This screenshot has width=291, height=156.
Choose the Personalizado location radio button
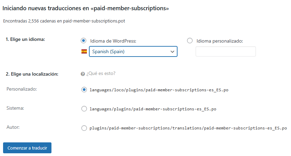[x=84, y=90]
